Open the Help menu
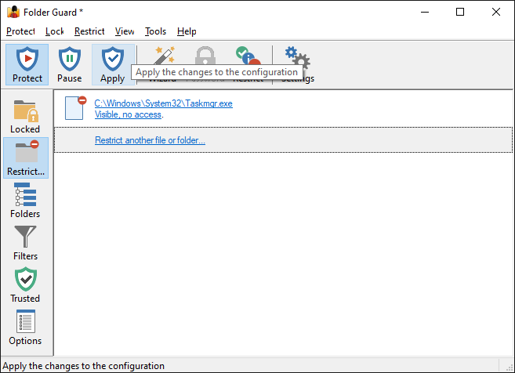515x373 pixels. pyautogui.click(x=187, y=31)
